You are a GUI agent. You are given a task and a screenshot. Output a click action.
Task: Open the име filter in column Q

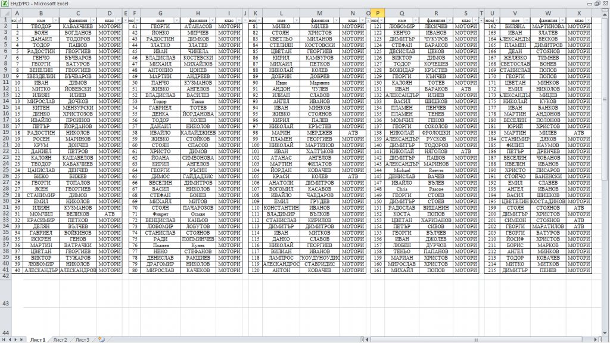[x=415, y=20]
